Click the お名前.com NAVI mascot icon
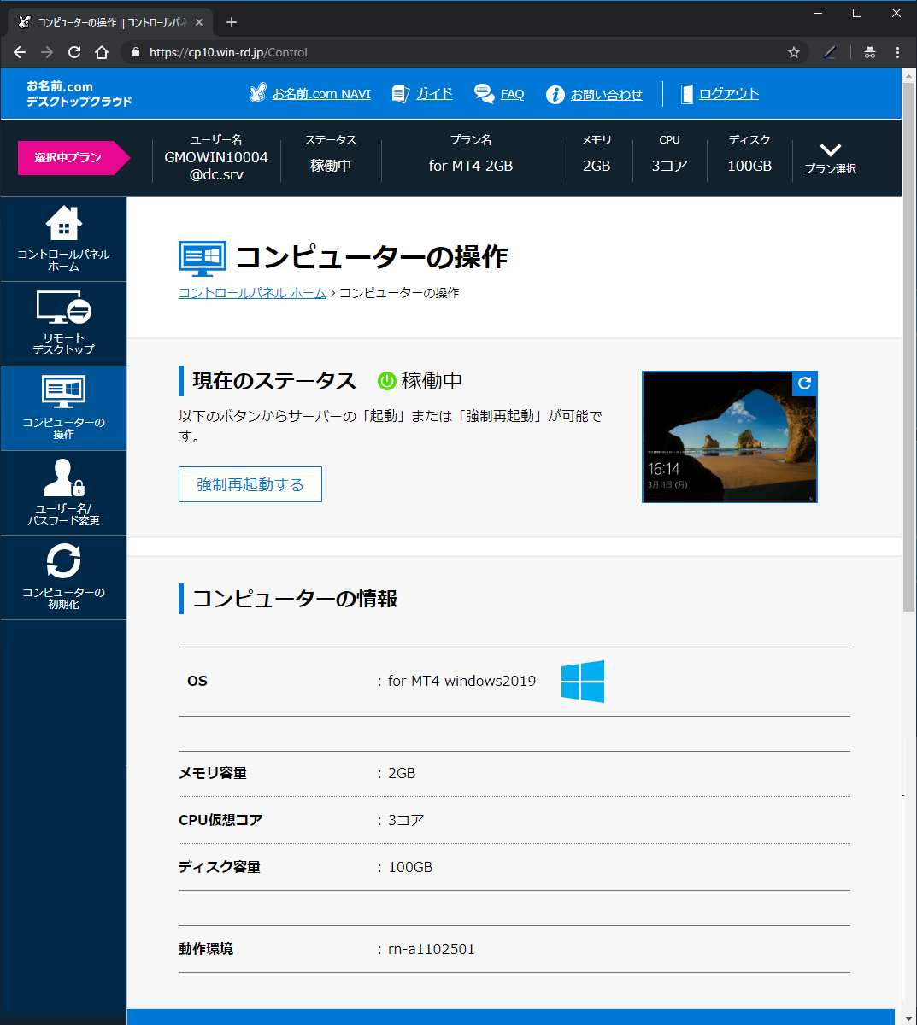This screenshot has width=917, height=1025. (x=257, y=93)
